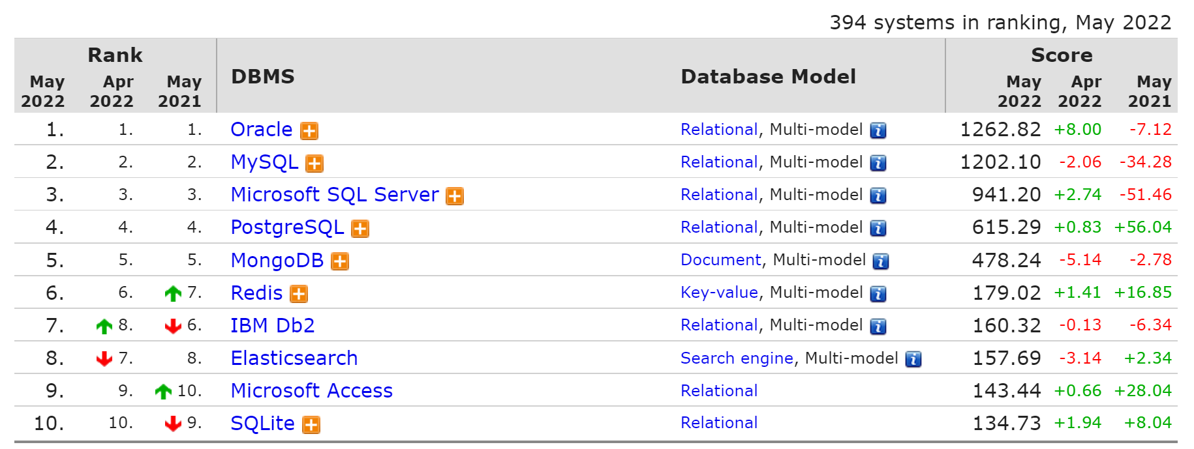Expand the PostgreSQL plus icon

(360, 229)
